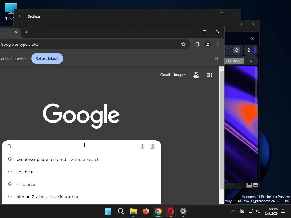
Task: Select 'windowsupdate restored' suggestion
Action: [x=81, y=160]
